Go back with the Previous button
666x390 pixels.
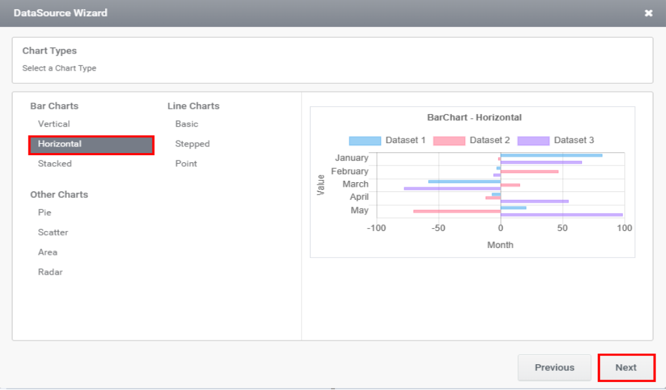coord(554,368)
